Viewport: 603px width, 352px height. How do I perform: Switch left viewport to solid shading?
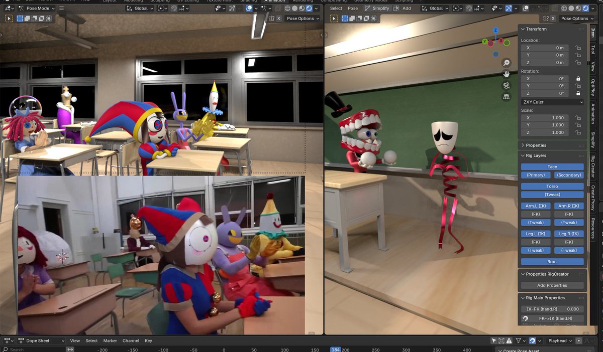(x=294, y=8)
